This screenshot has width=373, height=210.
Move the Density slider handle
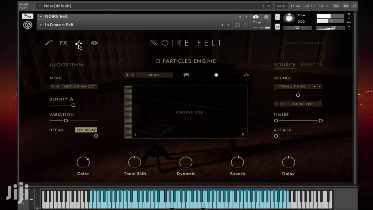coord(73,105)
